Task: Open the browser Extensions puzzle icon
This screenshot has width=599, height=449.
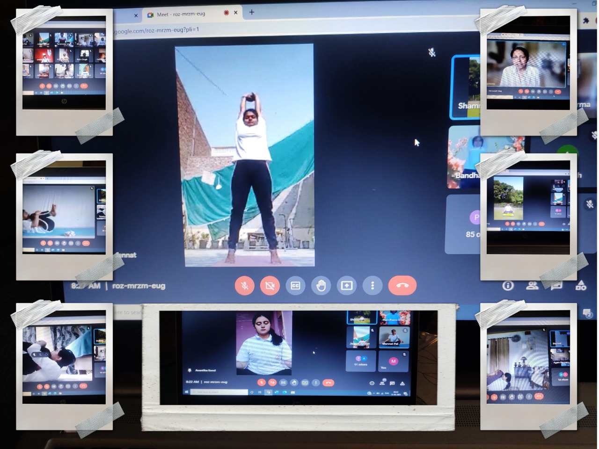Action: tap(586, 21)
